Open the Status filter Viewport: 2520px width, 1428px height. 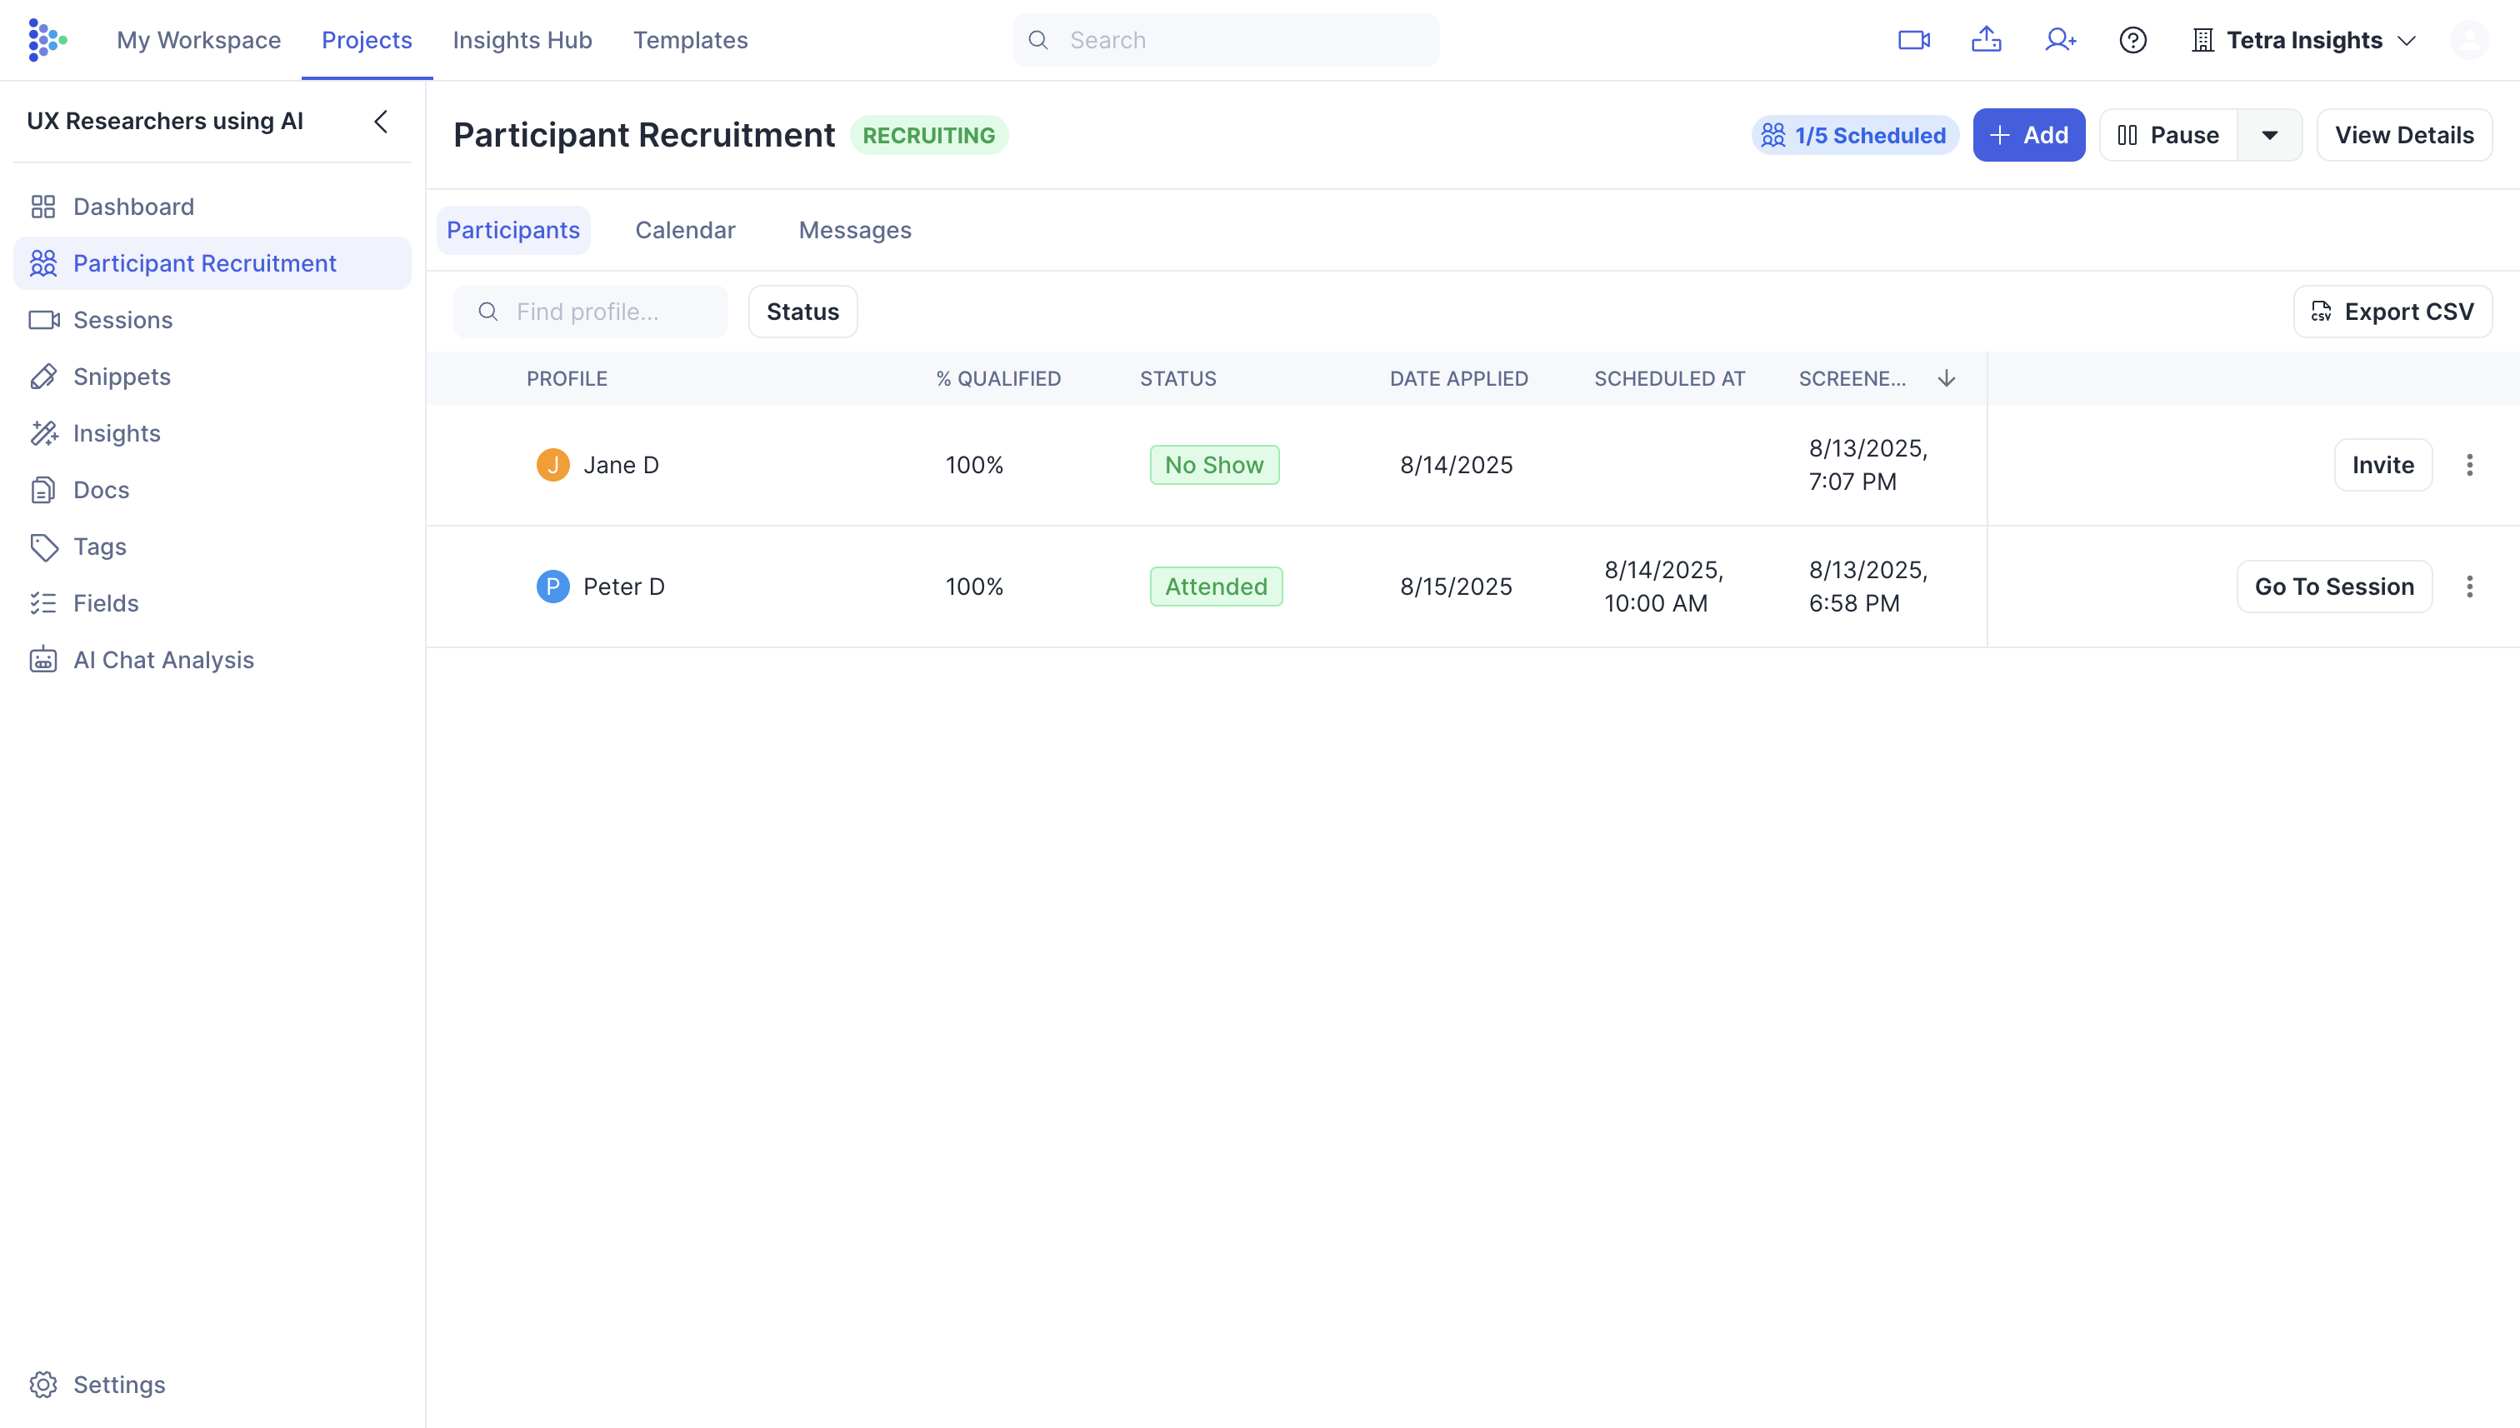[802, 312]
